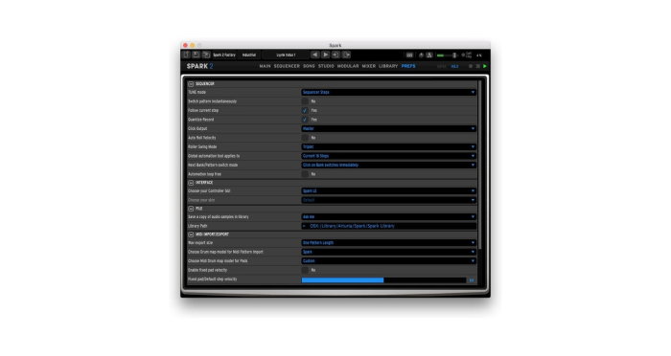The height and width of the screenshot is (356, 671).
Task: Enable Automation loop free checkbox
Action: tap(305, 174)
